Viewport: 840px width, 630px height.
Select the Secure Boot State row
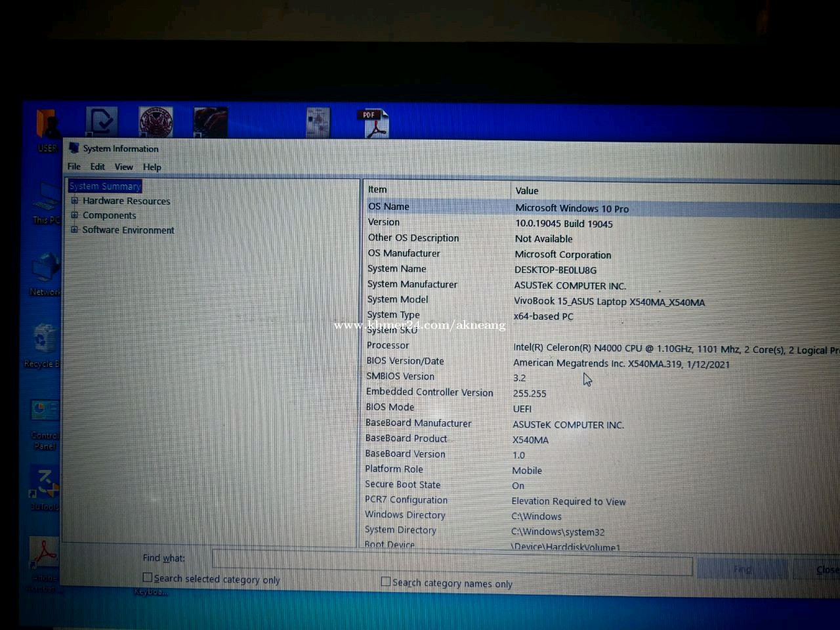602,485
